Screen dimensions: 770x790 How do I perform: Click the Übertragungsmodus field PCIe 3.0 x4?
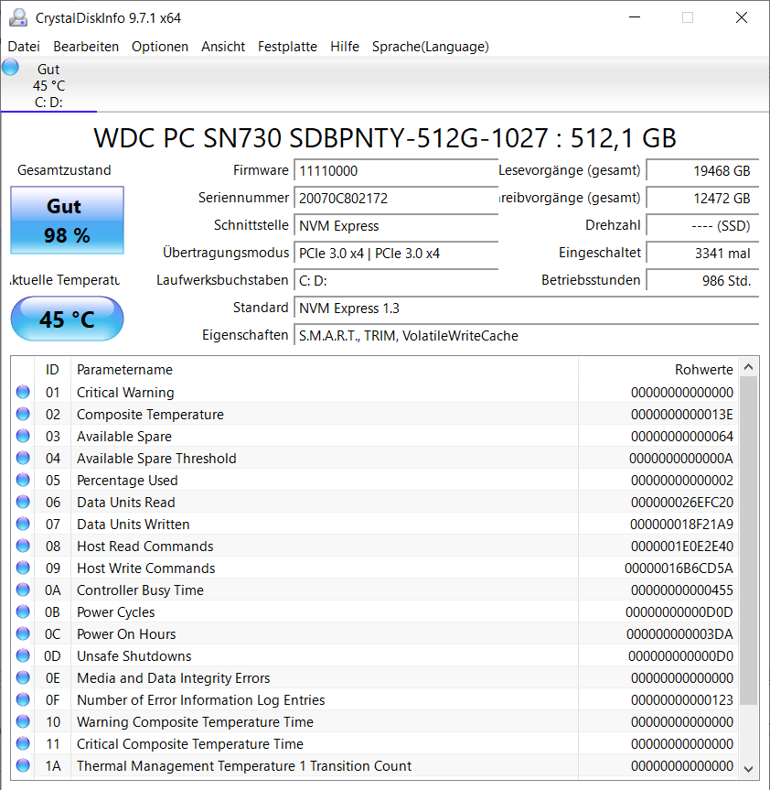point(396,253)
